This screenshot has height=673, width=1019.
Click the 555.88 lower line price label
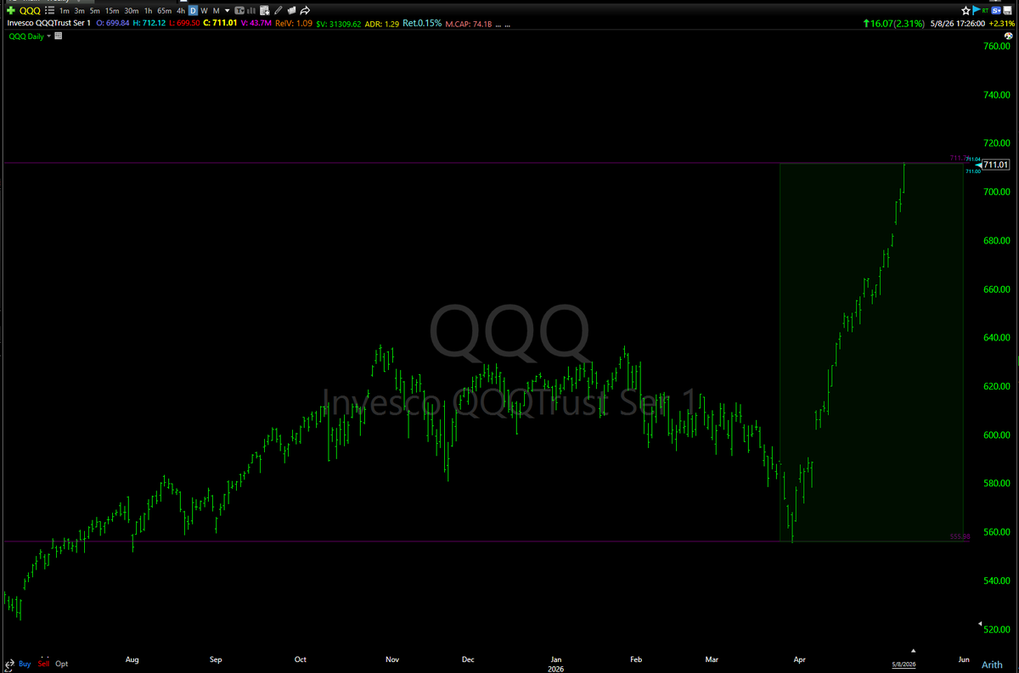click(x=960, y=536)
